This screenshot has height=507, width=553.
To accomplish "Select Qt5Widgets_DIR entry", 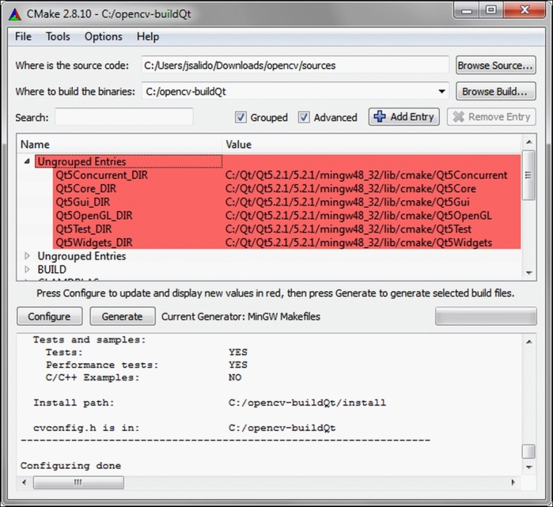I will [94, 242].
